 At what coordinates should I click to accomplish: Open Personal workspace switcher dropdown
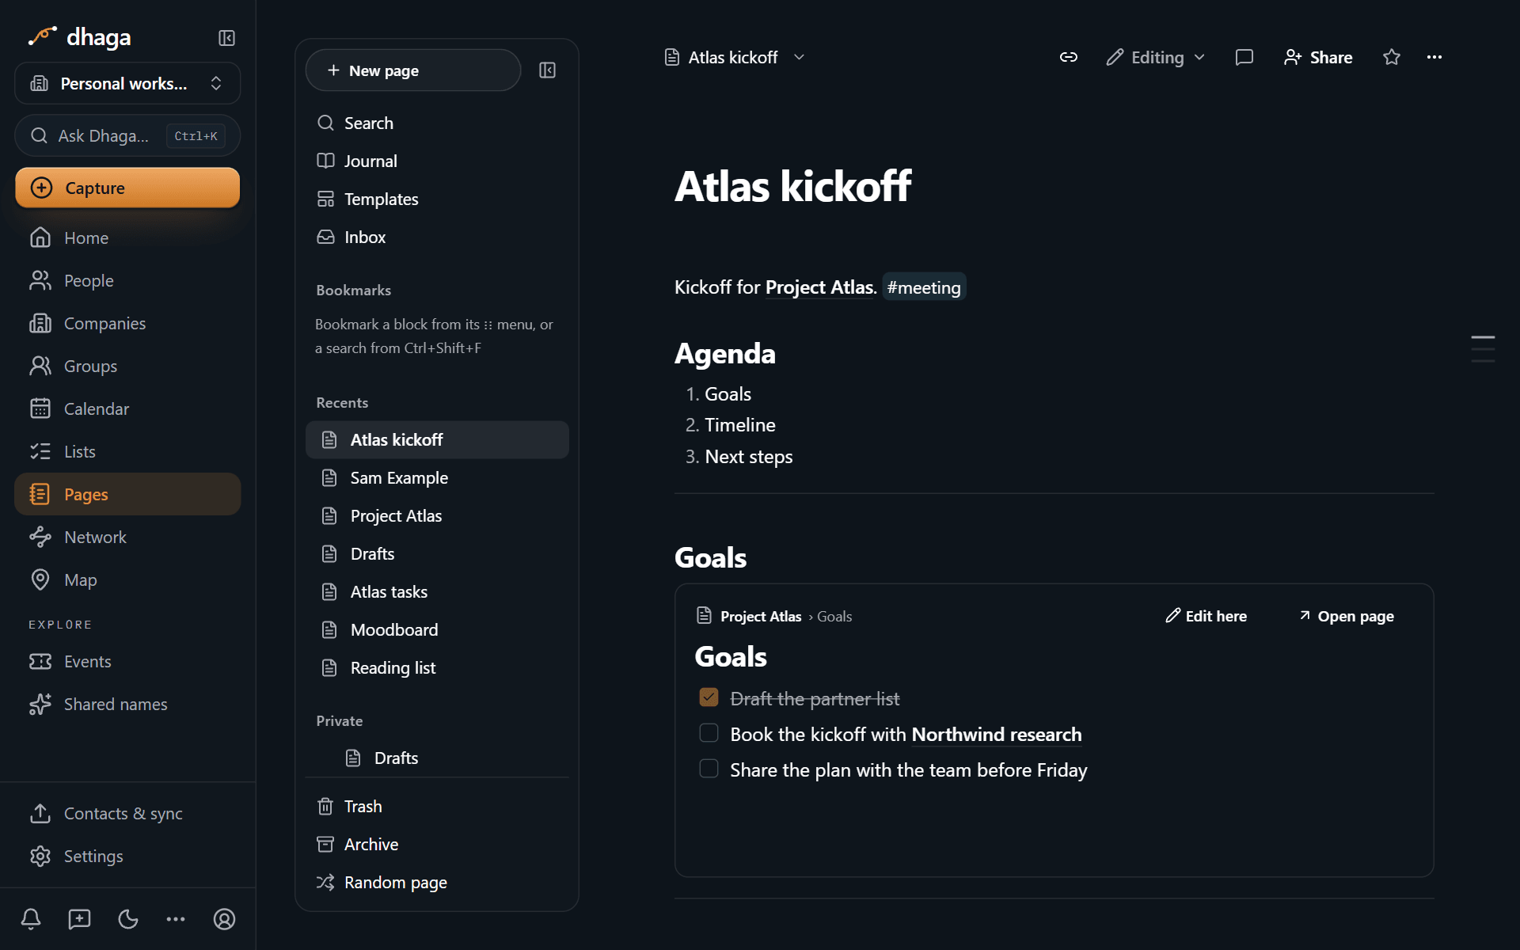(127, 83)
